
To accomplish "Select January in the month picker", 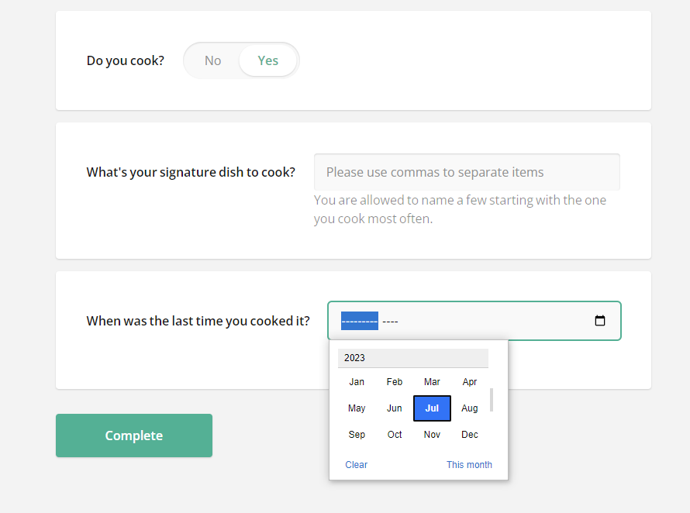I will [357, 381].
